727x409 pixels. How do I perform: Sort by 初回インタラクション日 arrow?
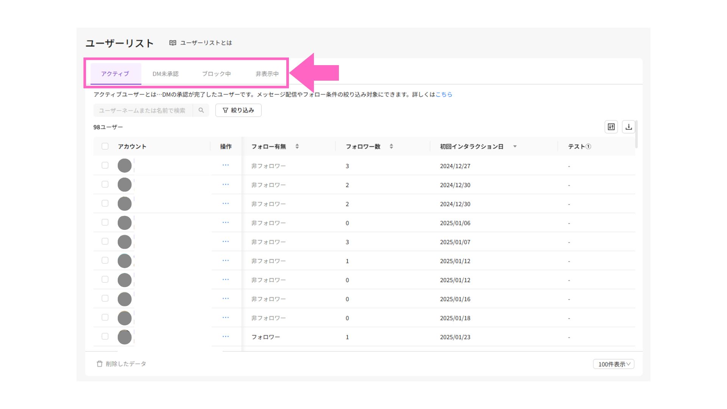pos(515,146)
